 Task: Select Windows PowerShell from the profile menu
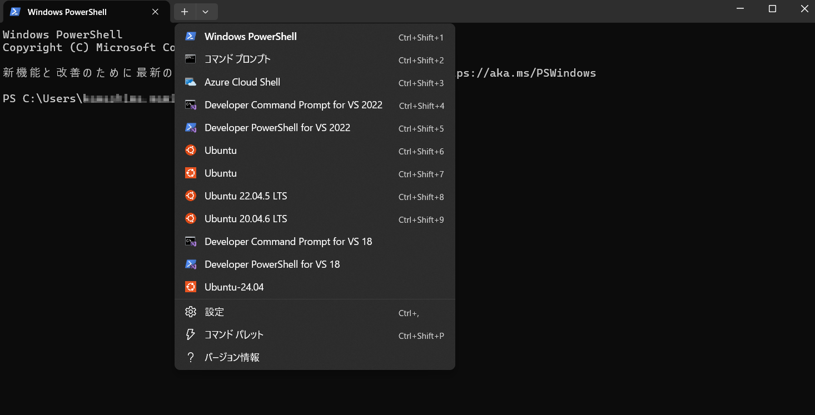point(250,37)
